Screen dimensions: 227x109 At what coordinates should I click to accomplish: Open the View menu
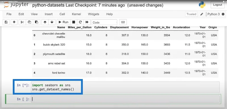[34, 14]
